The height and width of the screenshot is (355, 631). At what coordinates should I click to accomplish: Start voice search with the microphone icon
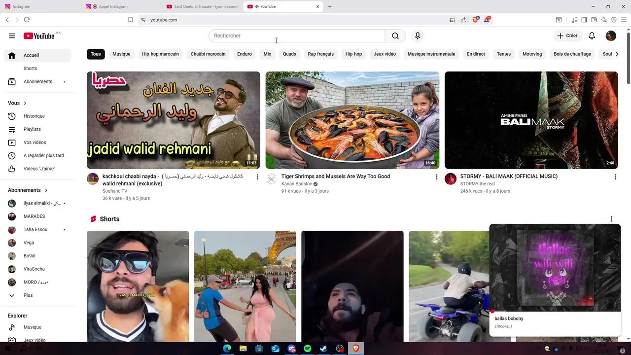coord(418,35)
